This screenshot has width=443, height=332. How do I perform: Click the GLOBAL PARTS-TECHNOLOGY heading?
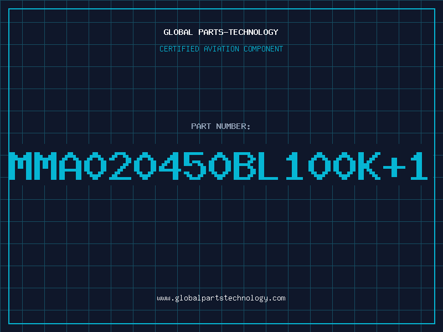click(x=221, y=32)
